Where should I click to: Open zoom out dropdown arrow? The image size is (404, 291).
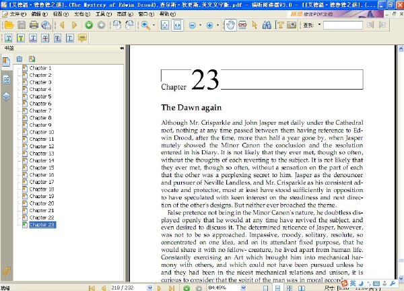(200, 25)
